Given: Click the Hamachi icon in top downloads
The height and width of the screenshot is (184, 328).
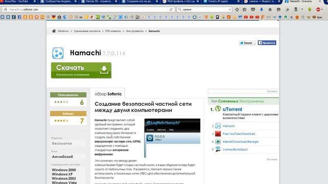Looking at the screenshot, I should (218, 126).
